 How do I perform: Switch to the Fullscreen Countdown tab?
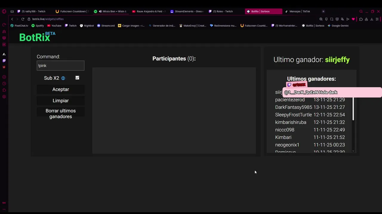(x=72, y=11)
